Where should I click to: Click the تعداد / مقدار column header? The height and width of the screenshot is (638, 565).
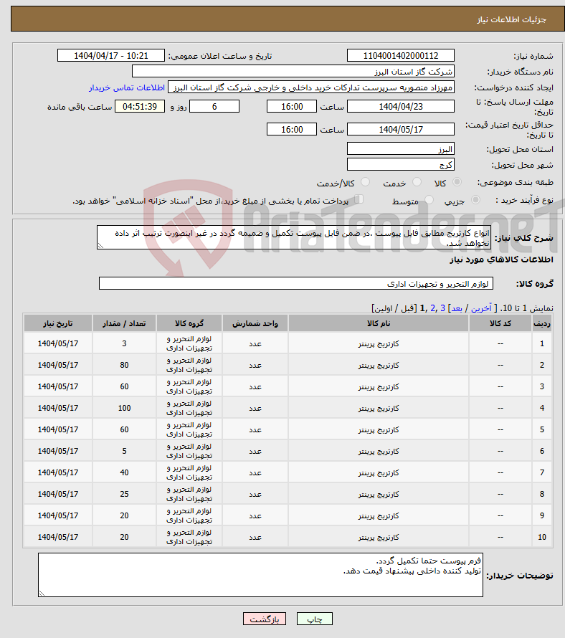[x=124, y=323]
